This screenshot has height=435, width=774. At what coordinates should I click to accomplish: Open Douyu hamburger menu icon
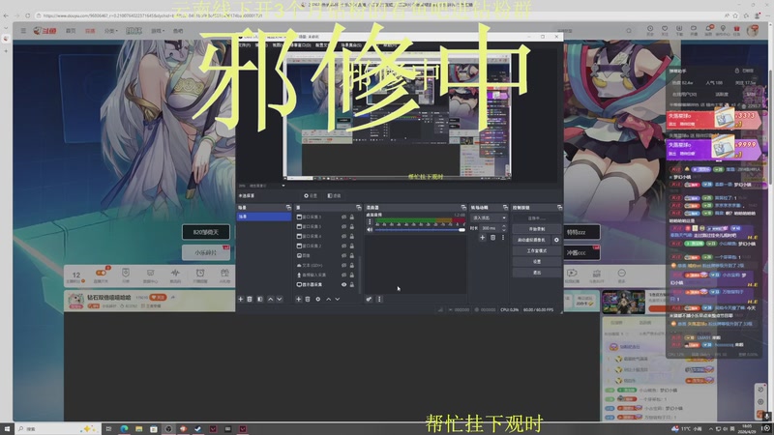pos(22,31)
